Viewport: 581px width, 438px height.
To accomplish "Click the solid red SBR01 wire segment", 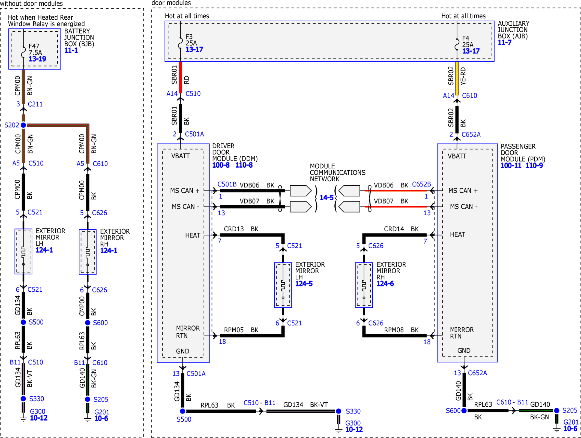I will (180, 77).
